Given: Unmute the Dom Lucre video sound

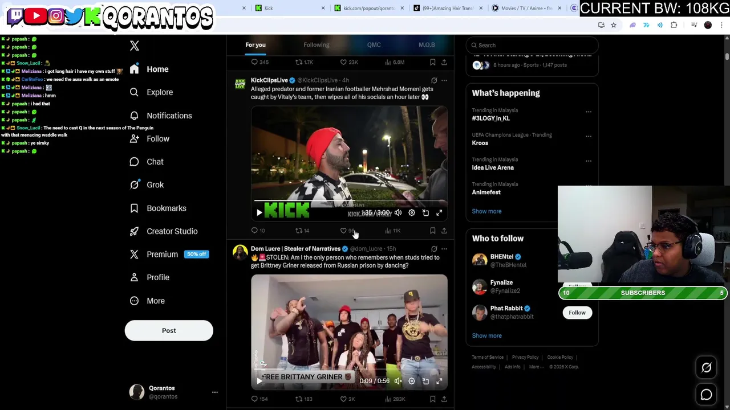Looking at the screenshot, I should point(398,381).
